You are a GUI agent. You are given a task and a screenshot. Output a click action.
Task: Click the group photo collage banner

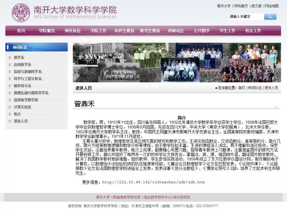(x=177, y=63)
